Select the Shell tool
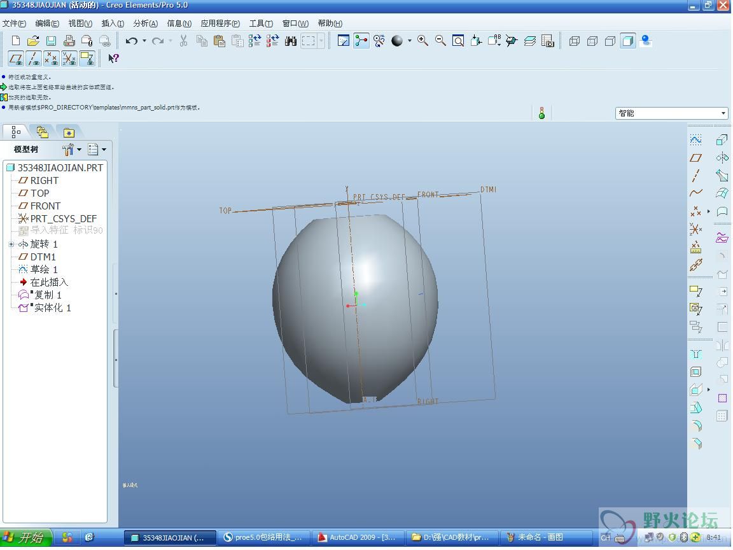Image resolution: width=733 pixels, height=550 pixels. pos(696,372)
